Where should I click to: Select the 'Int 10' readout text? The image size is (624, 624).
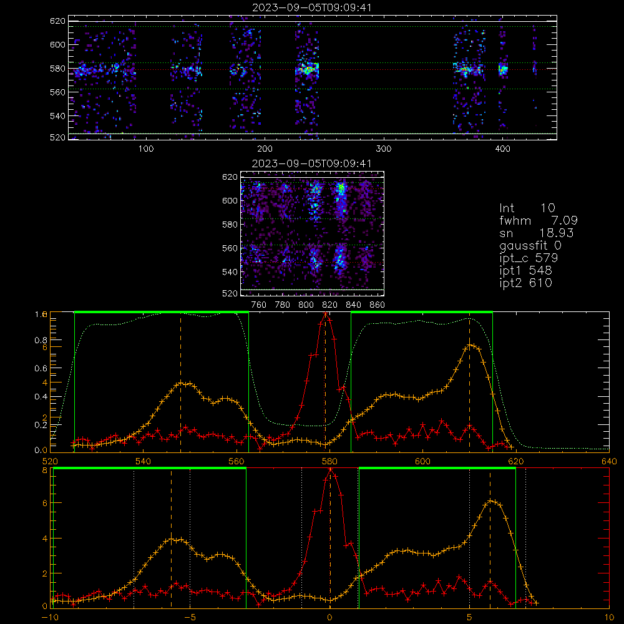(x=527, y=208)
